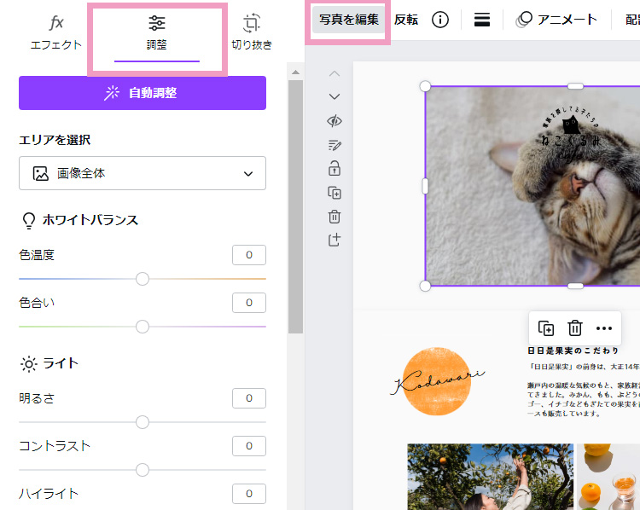Add a new page with the plus-page icon
This screenshot has width=640, height=510.
click(x=335, y=240)
